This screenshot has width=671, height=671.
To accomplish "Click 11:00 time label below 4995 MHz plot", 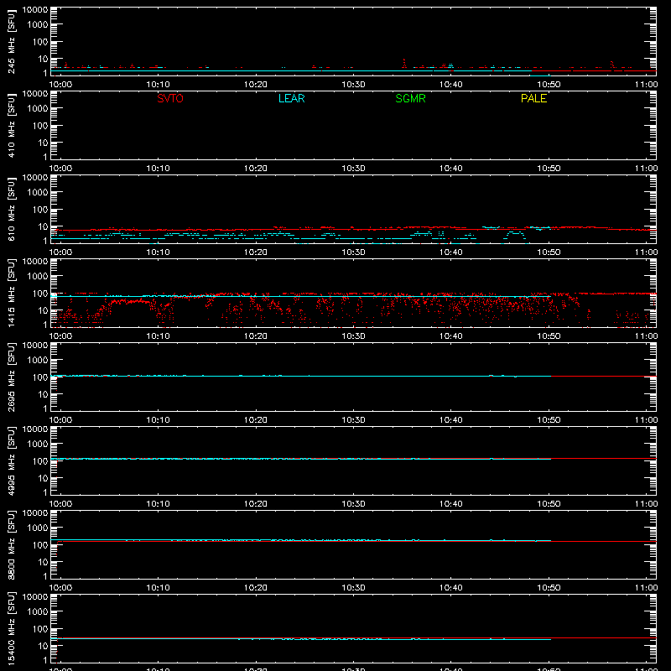I will pos(646,504).
